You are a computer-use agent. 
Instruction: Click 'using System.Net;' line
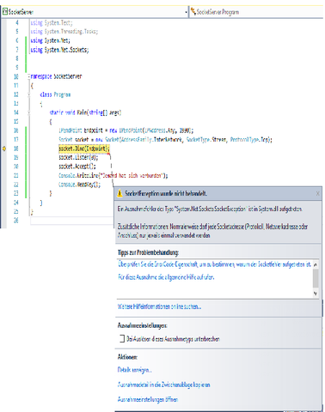[x=50, y=40]
